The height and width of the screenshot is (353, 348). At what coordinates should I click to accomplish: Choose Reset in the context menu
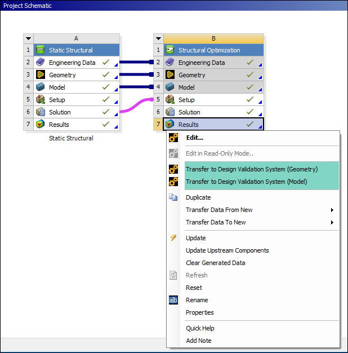pos(194,288)
